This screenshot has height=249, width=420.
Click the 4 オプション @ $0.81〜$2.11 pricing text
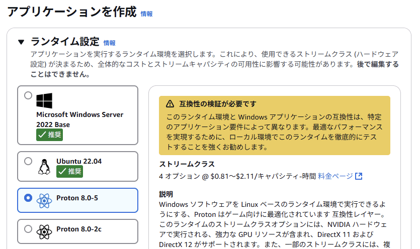coord(237,176)
